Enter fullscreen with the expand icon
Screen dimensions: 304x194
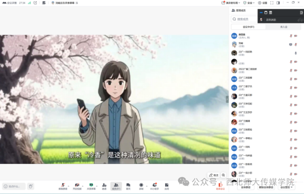pyautogui.click(x=271, y=3)
